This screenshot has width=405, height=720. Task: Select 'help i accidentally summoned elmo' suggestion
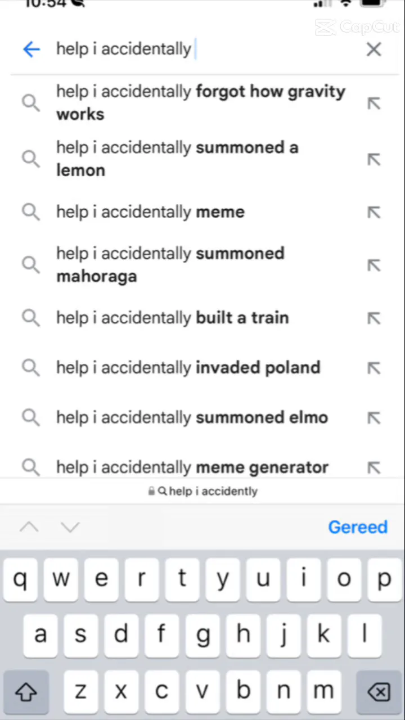tap(192, 418)
